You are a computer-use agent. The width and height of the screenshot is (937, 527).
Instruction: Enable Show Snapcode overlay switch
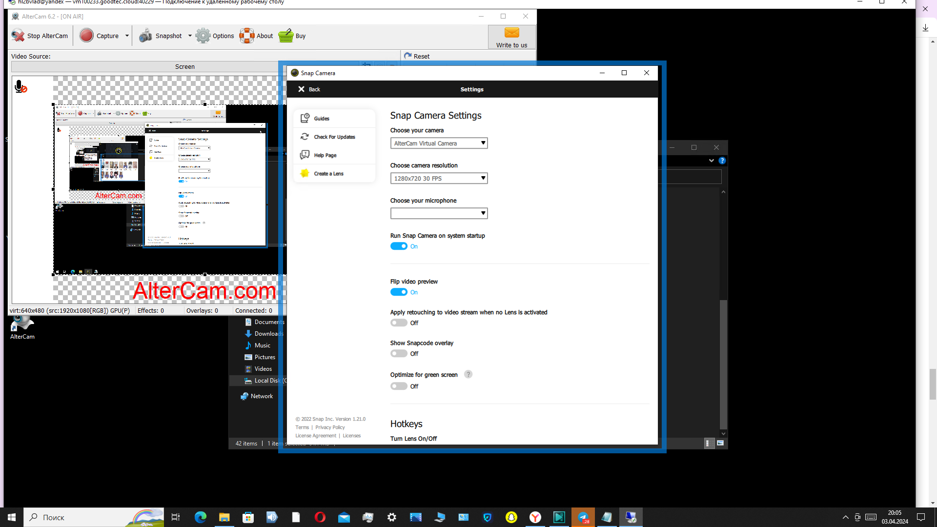(399, 354)
